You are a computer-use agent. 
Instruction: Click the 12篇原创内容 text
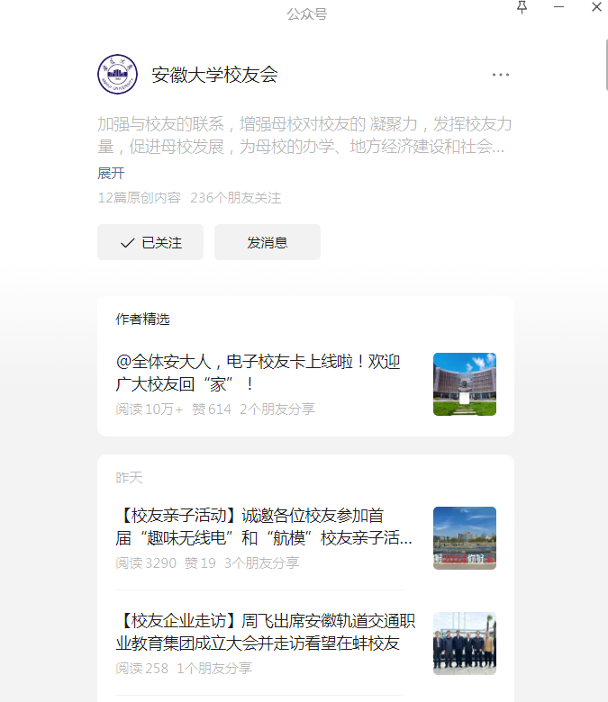140,198
